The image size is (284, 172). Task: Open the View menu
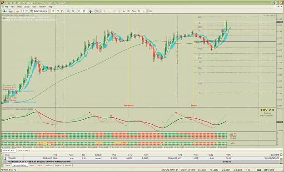pyautogui.click(x=13, y=7)
